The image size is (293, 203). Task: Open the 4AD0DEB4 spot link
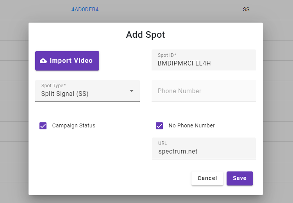point(85,9)
